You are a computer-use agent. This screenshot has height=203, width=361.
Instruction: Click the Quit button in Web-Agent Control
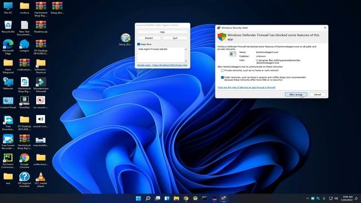point(175,38)
